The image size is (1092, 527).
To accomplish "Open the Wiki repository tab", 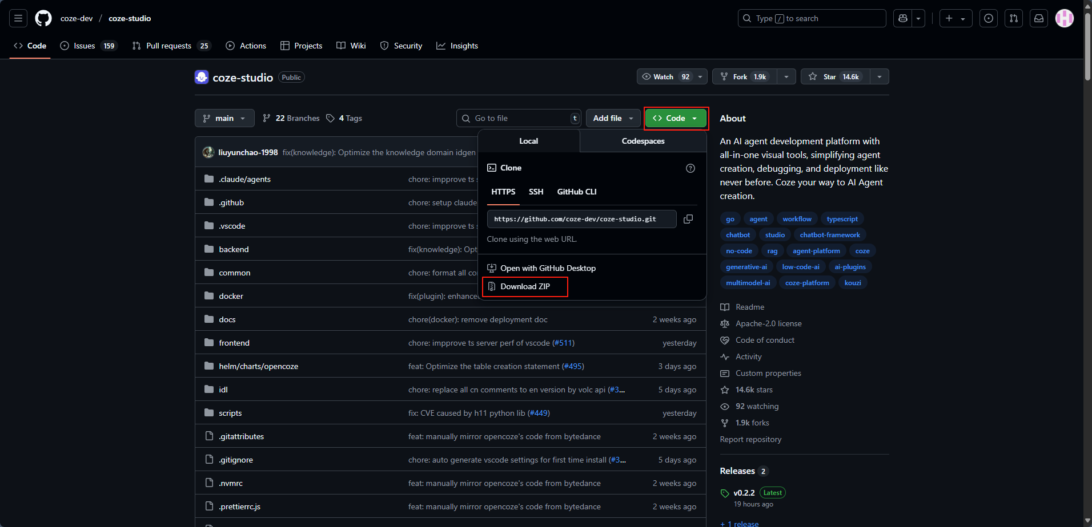I will 351,46.
